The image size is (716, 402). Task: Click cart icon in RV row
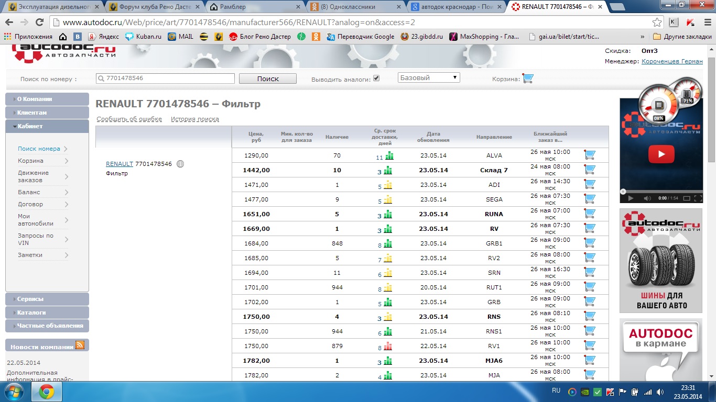pyautogui.click(x=590, y=228)
